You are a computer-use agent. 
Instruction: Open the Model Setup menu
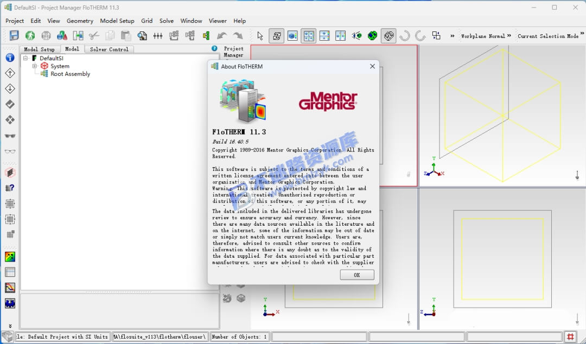click(x=117, y=21)
